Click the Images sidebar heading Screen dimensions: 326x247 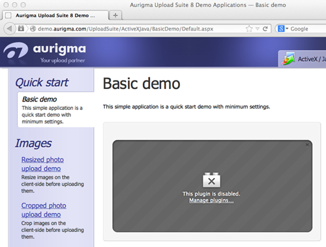tap(33, 143)
